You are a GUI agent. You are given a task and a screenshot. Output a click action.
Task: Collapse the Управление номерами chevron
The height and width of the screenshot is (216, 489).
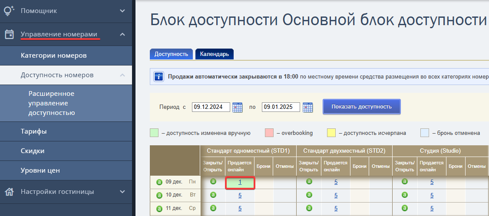122,34
